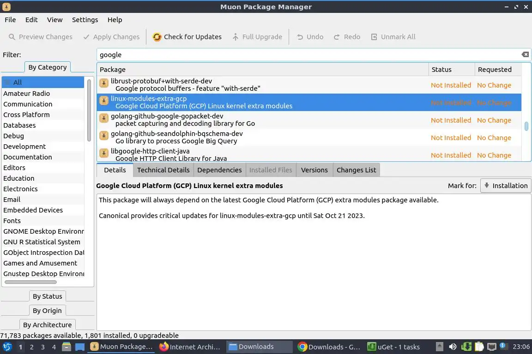This screenshot has width=532, height=354.
Task: Click the package list scrollbar handle
Action: [x=526, y=126]
